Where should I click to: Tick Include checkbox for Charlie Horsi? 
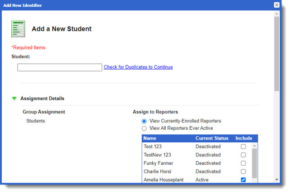[243, 171]
